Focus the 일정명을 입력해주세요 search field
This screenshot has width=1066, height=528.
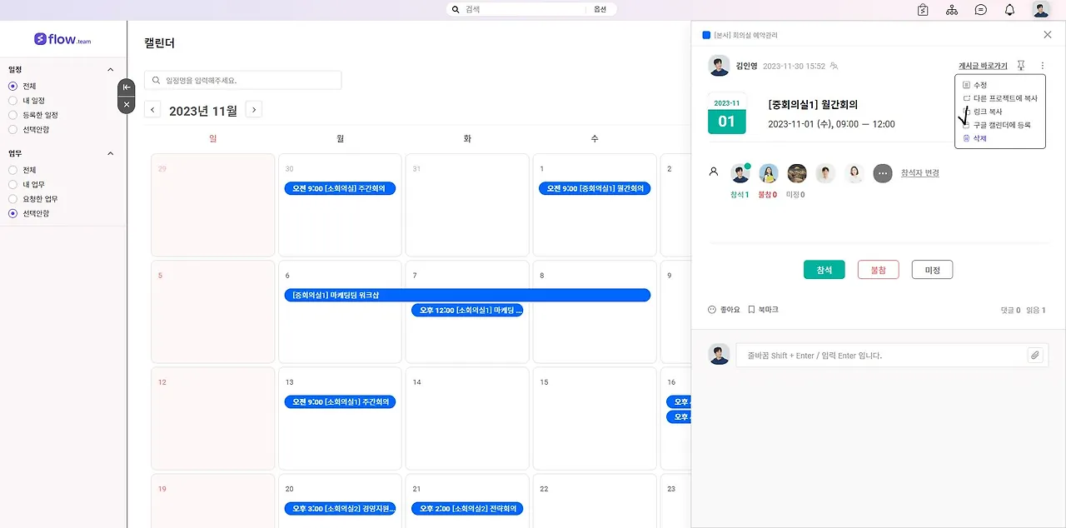[x=243, y=80]
